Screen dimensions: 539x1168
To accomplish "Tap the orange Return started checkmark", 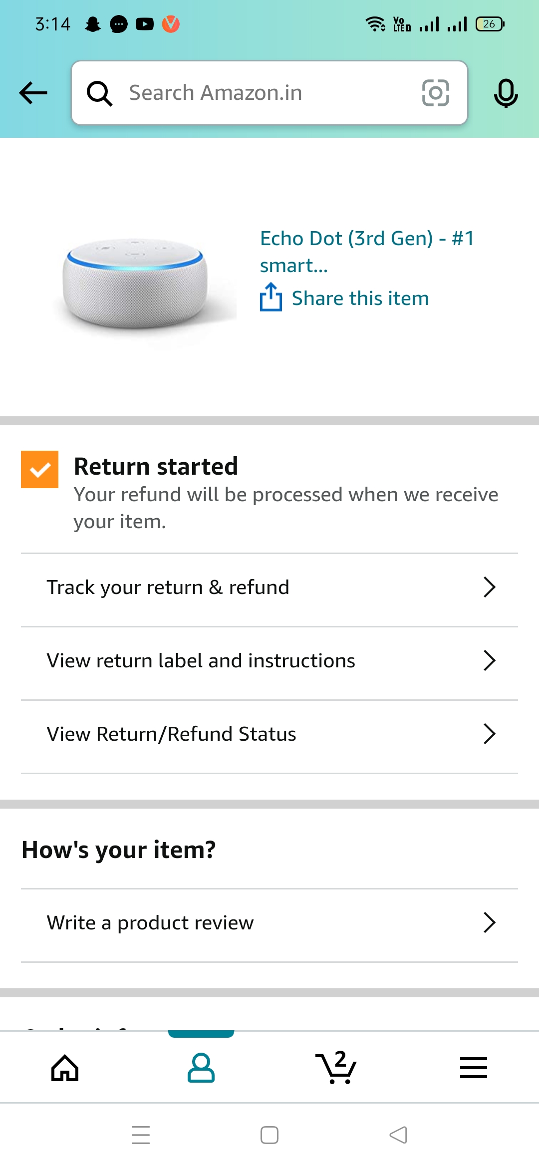I will pyautogui.click(x=39, y=469).
